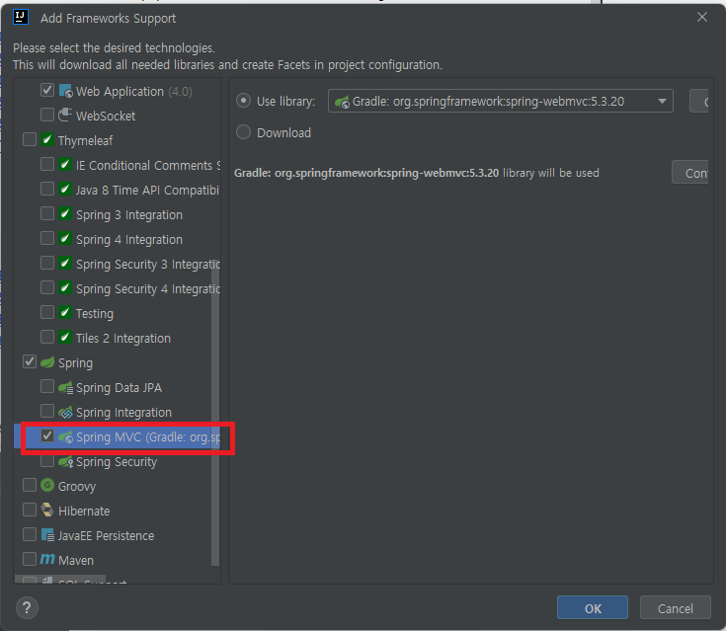Viewport: 726px width, 631px height.
Task: Click the Testing green check icon
Action: tap(65, 312)
